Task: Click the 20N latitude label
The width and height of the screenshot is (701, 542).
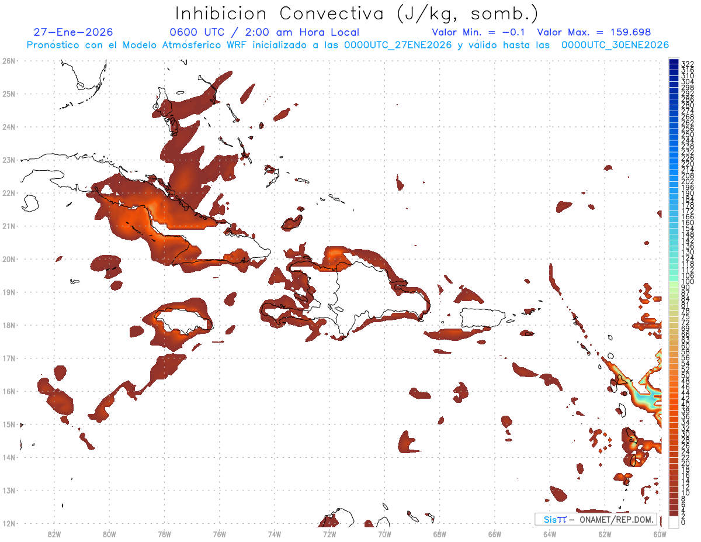Action: pyautogui.click(x=8, y=258)
